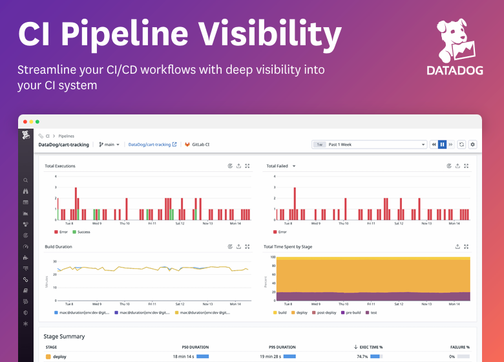Sort by P95 DURATION column header
This screenshot has height=362, width=504.
point(282,347)
